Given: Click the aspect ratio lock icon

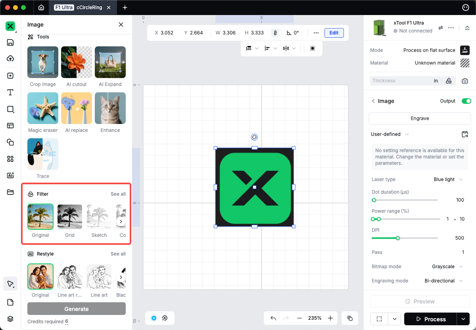Looking at the screenshot, I should coord(274,33).
